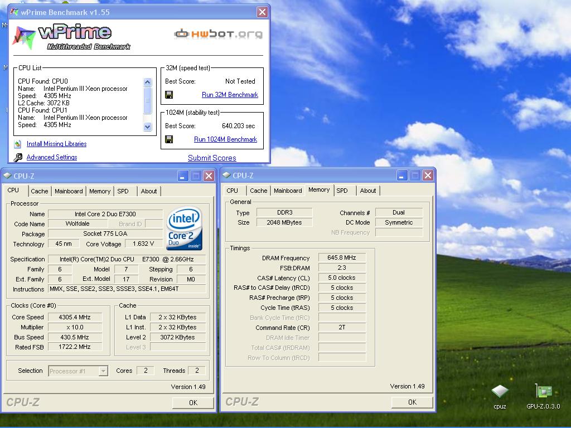Click the CPU List scroll up arrow
Image resolution: width=571 pixels, height=428 pixels.
tap(147, 82)
